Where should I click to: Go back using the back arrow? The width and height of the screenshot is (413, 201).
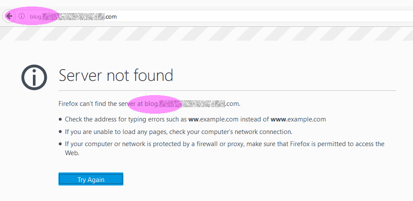9,16
